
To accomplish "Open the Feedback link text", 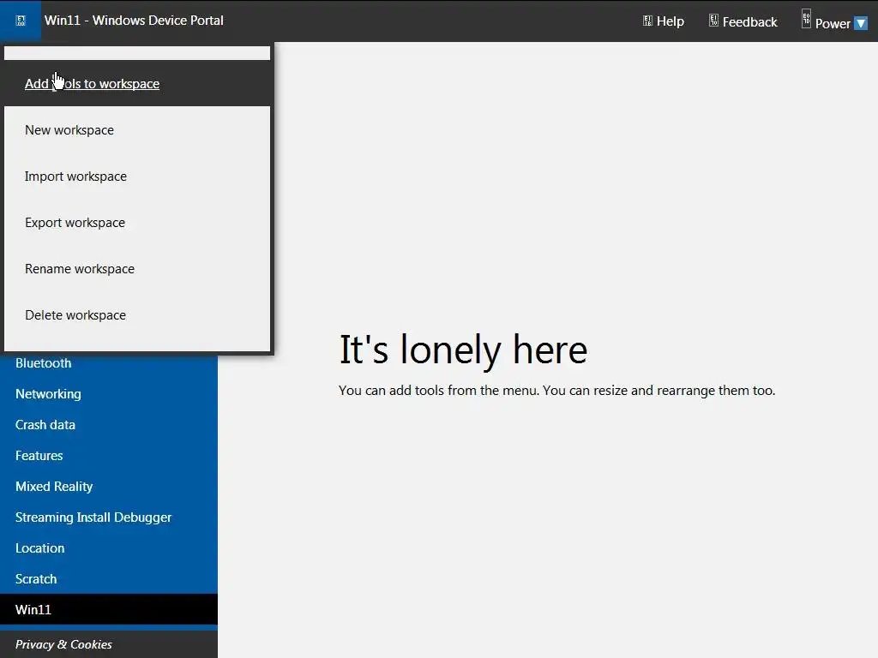I will pos(749,21).
